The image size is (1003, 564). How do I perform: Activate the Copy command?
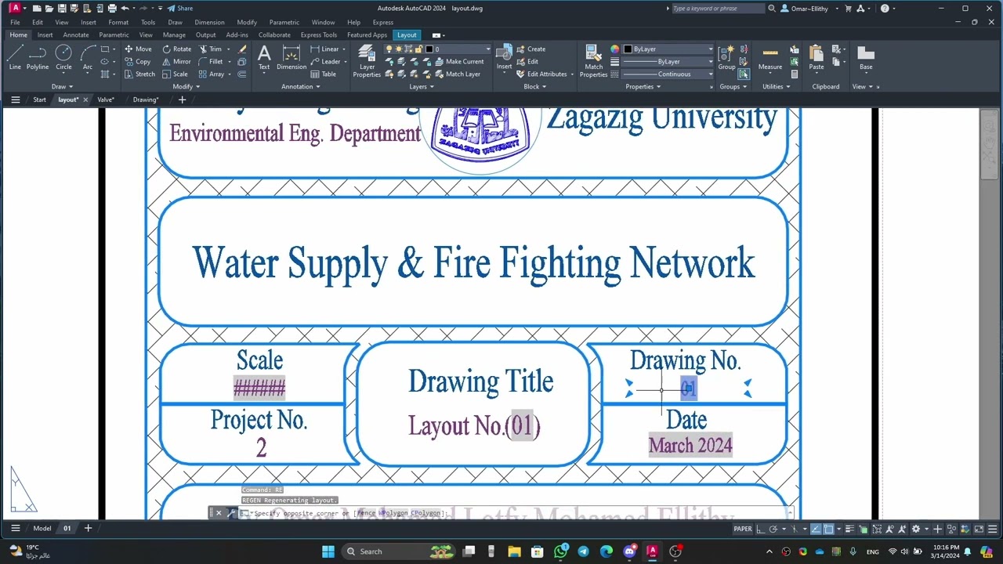(x=137, y=61)
